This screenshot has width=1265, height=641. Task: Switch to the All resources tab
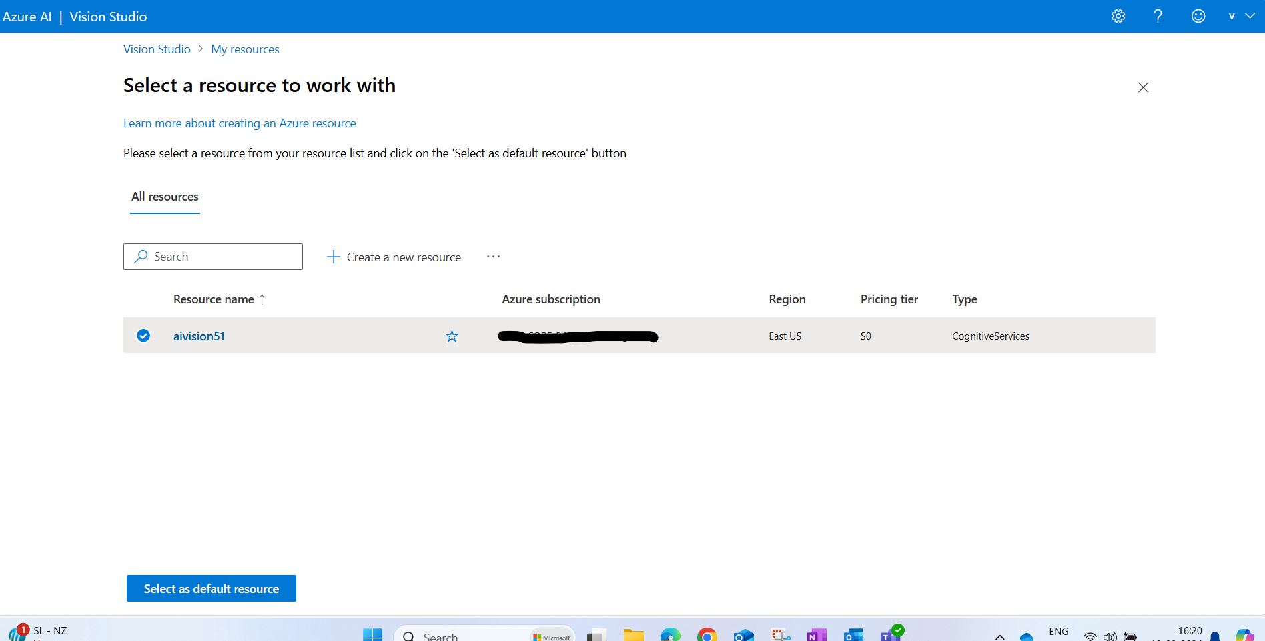point(165,197)
